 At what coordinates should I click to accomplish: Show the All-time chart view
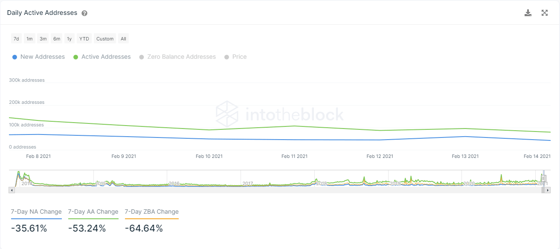click(x=123, y=38)
